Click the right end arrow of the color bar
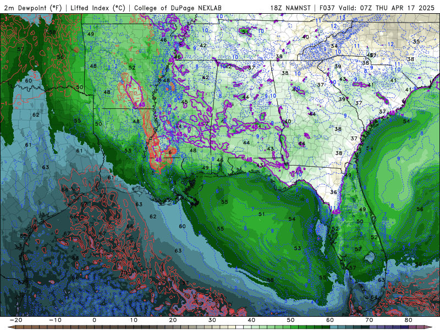Image resolution: width=440 pixels, height=330 pixels. click(x=429, y=327)
